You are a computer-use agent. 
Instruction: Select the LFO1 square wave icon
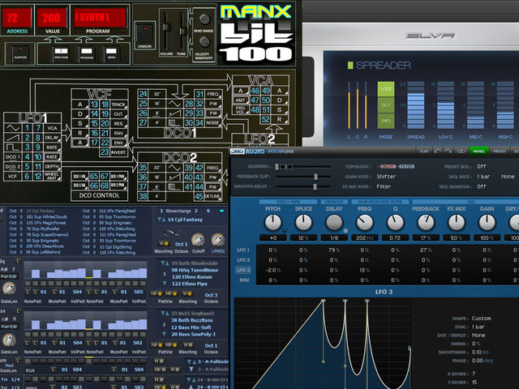[12, 147]
